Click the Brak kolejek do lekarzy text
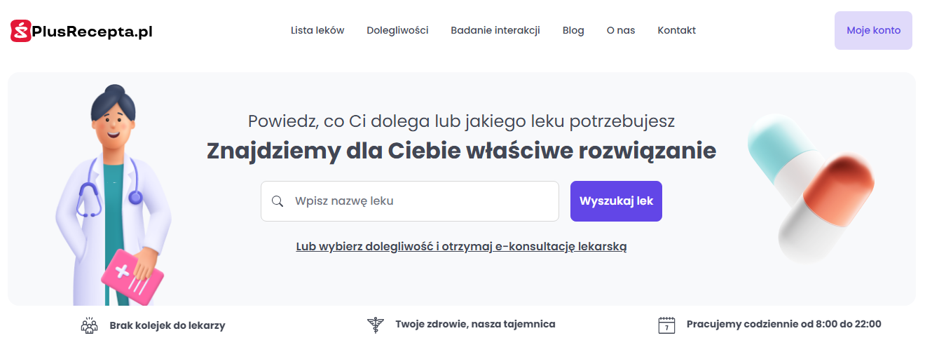 pyautogui.click(x=167, y=325)
